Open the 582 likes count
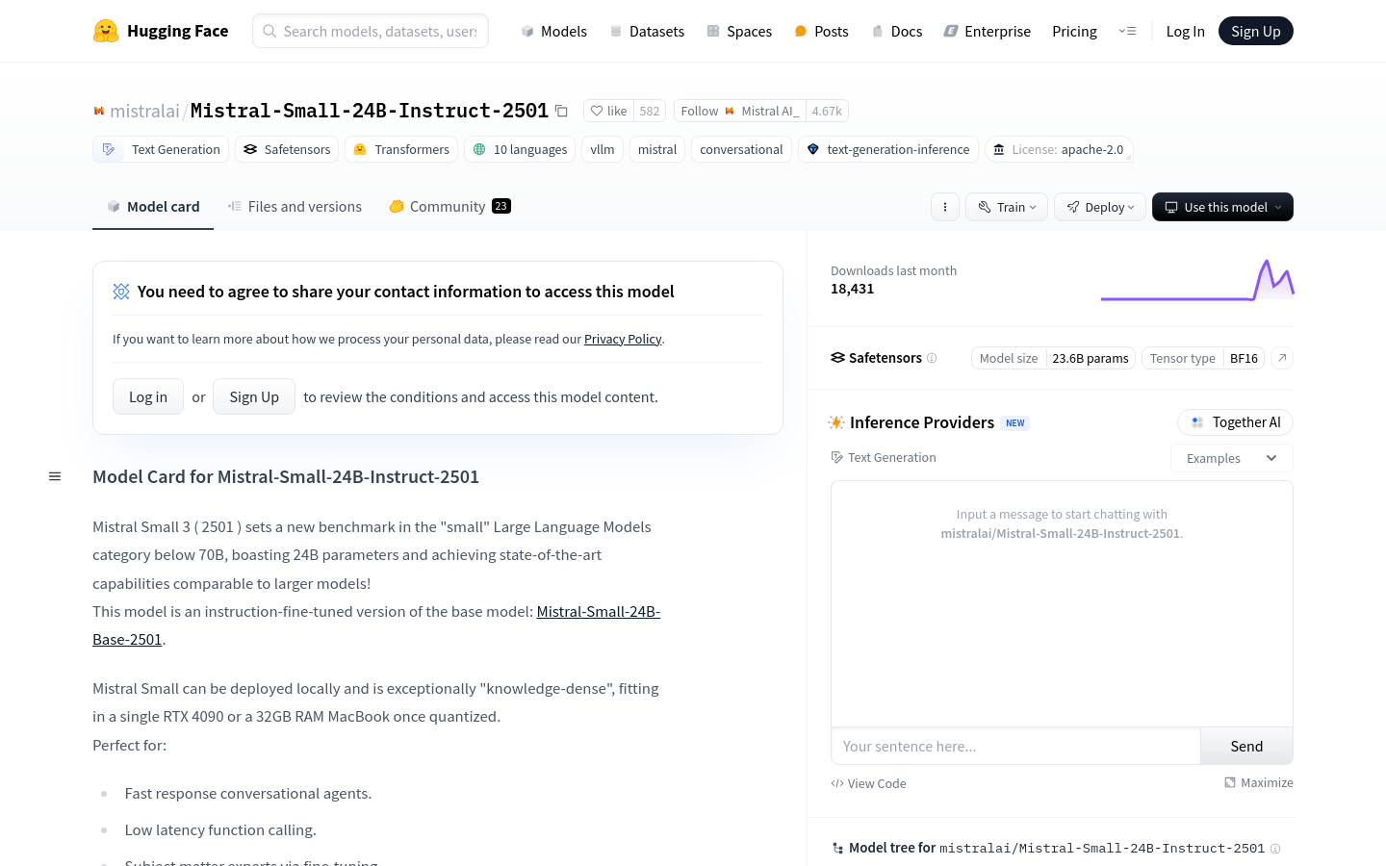Screen dimensions: 1386x866 [650, 111]
